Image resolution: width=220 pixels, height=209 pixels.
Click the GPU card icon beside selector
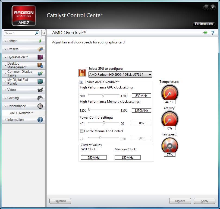coord(82,73)
